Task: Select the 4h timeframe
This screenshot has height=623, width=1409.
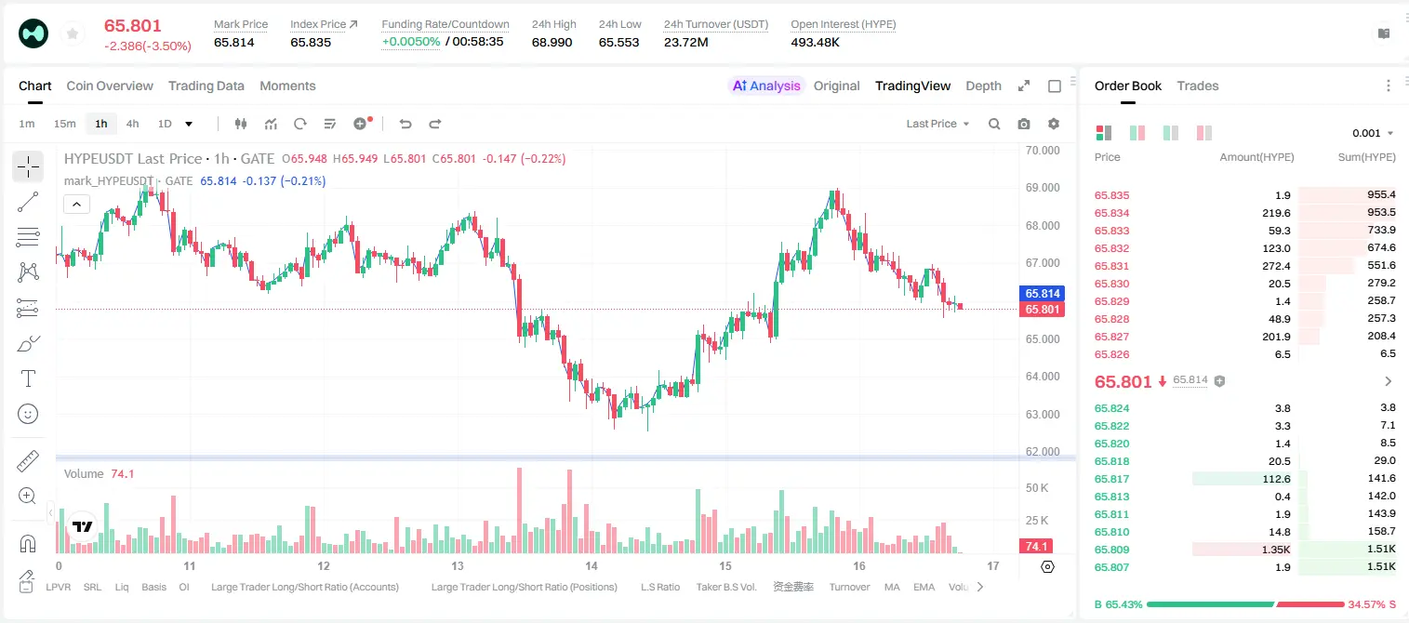Action: [133, 124]
